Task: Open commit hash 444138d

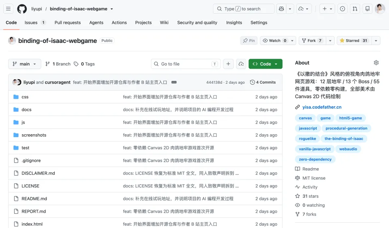Action: 214,82
